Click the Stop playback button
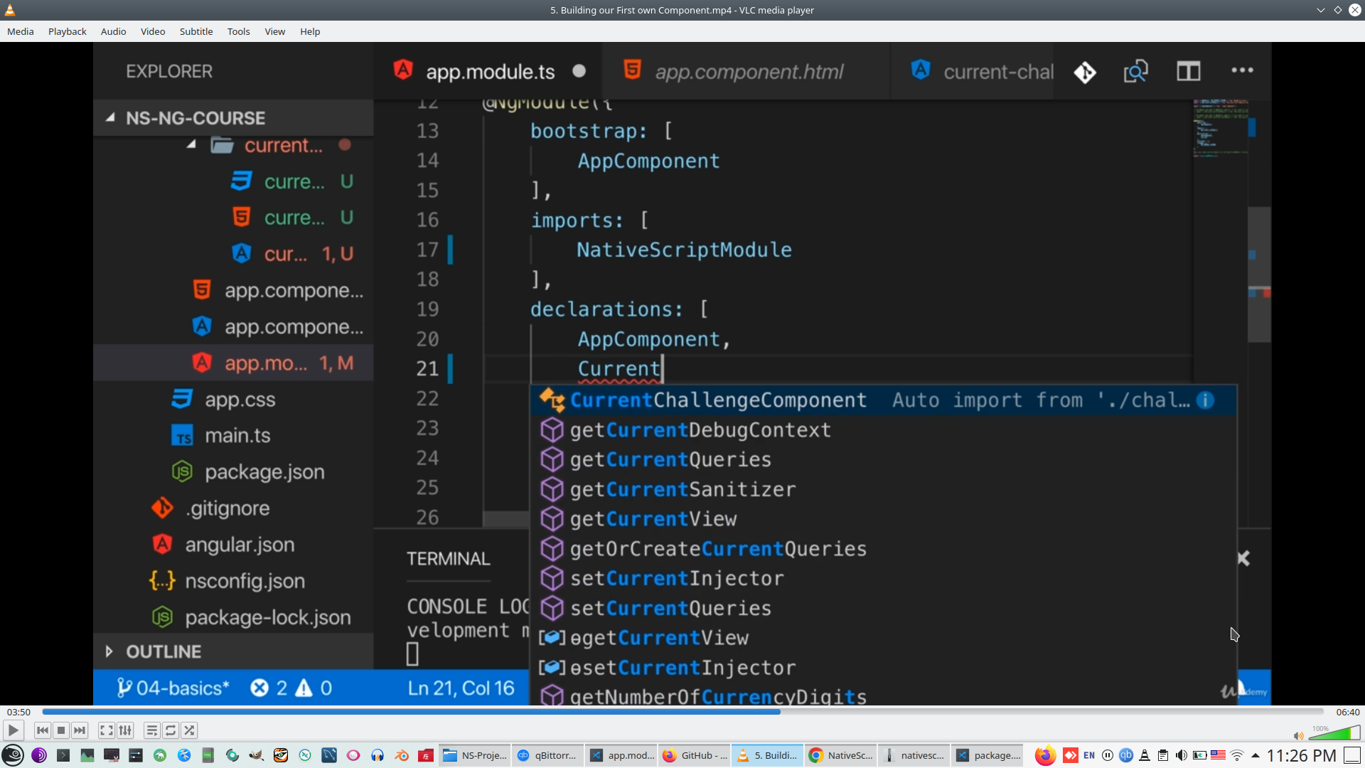 point(61,730)
